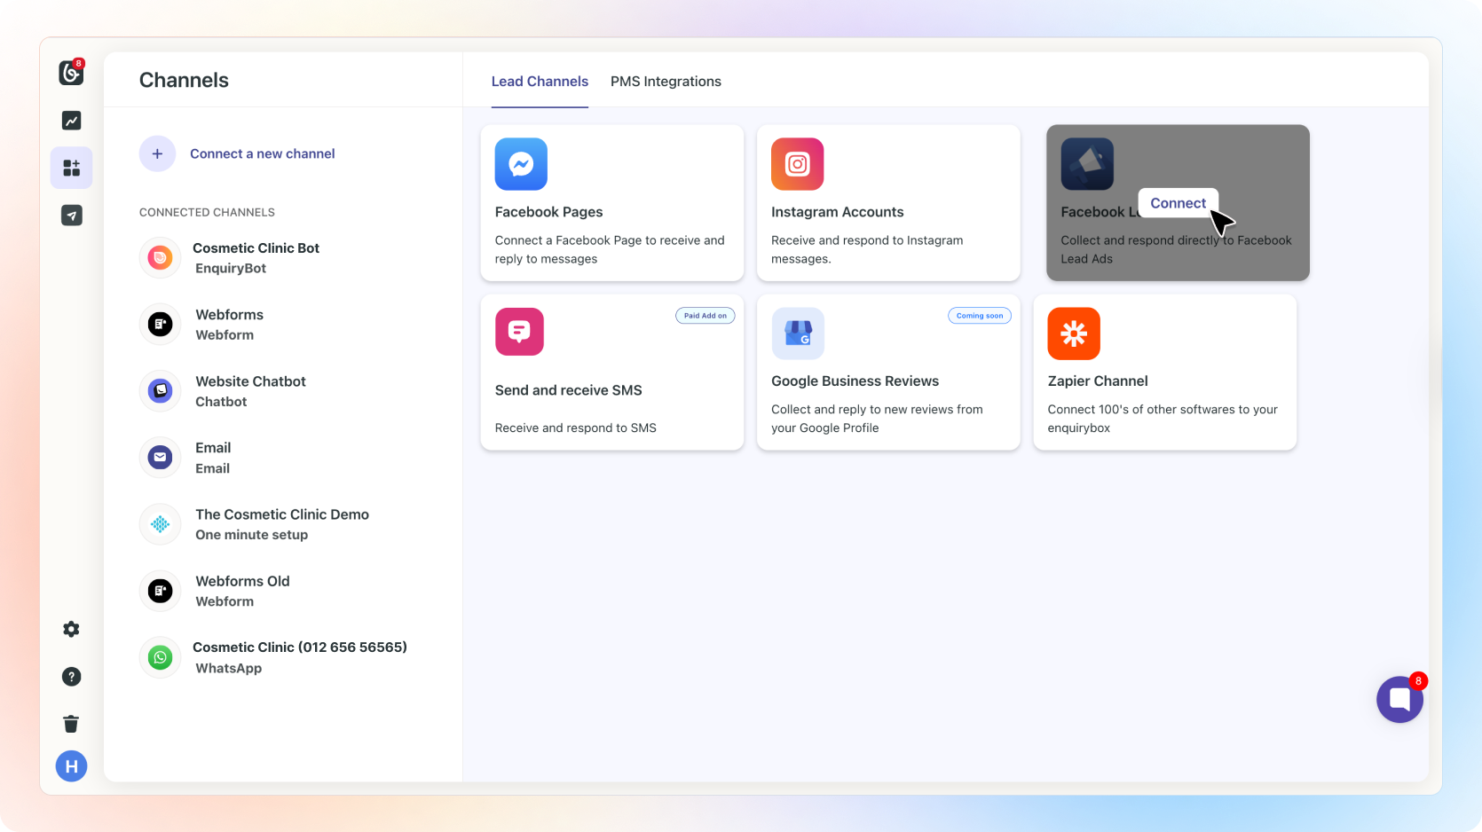Select the Webforms Old channel name
The width and height of the screenshot is (1482, 832).
(x=242, y=581)
